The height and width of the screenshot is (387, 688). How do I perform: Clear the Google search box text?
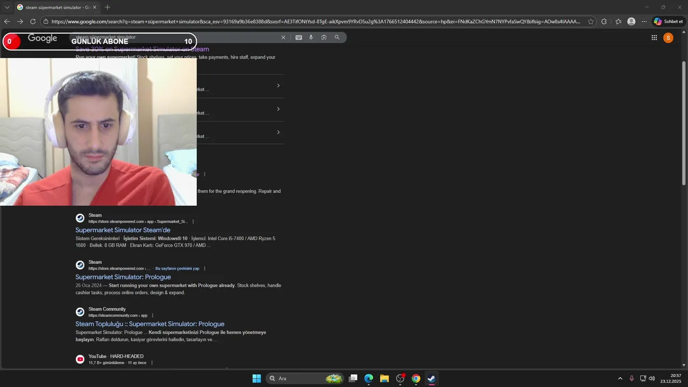(283, 38)
